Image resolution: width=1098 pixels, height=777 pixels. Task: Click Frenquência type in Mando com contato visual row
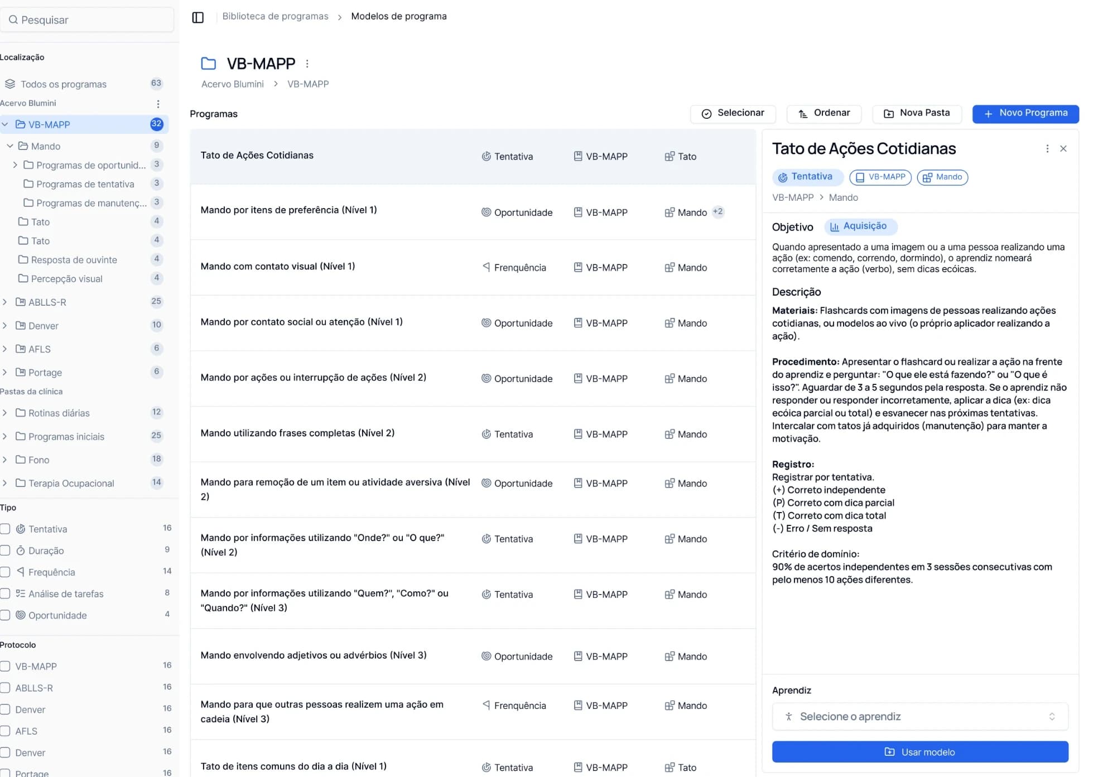pyautogui.click(x=514, y=268)
